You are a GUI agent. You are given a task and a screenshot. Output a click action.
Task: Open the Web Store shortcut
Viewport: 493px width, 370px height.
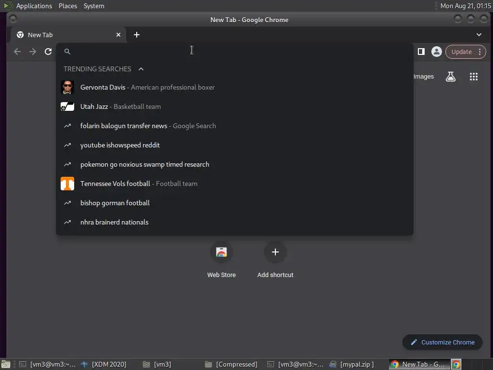221,260
